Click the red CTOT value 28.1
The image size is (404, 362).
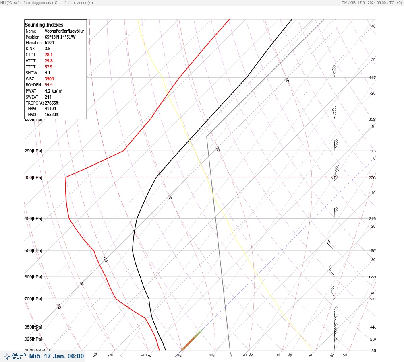click(48, 55)
